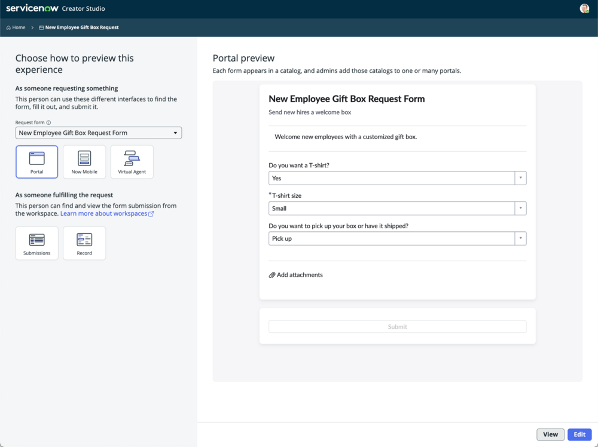Expand the pick up or shipped dropdown arrow
598x447 pixels.
[521, 238]
